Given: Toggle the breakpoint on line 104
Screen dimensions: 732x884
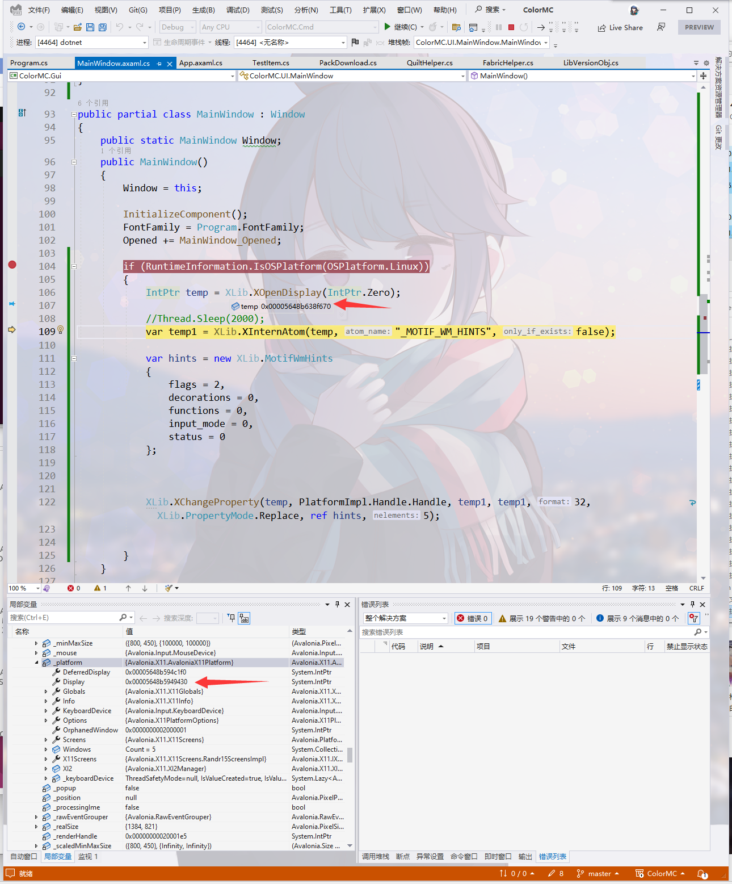Looking at the screenshot, I should [x=12, y=265].
